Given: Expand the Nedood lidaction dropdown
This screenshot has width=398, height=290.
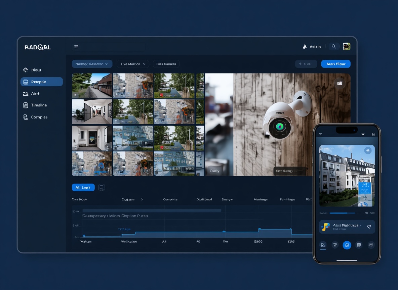Looking at the screenshot, I should 92,64.
